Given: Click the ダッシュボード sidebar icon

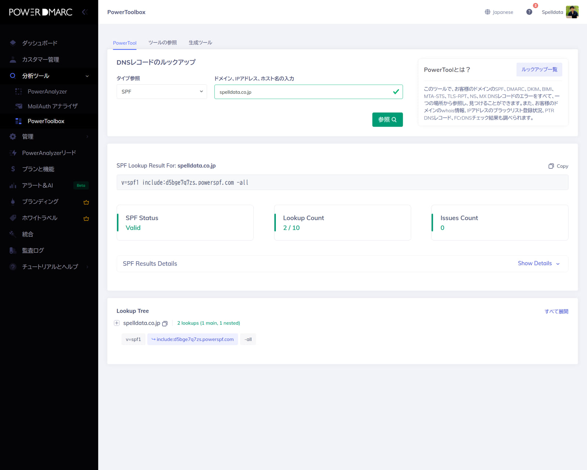Looking at the screenshot, I should click(x=13, y=43).
